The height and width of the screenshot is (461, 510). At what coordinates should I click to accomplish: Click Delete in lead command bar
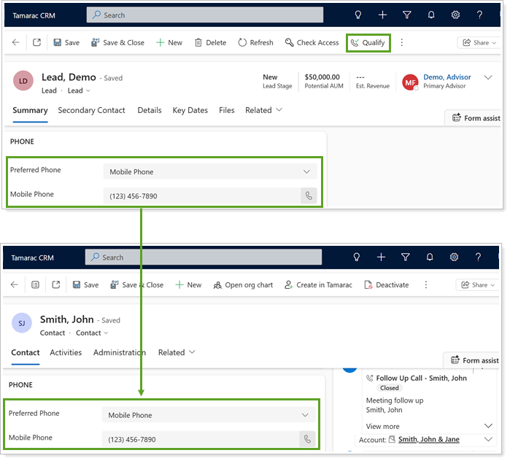[x=210, y=43]
